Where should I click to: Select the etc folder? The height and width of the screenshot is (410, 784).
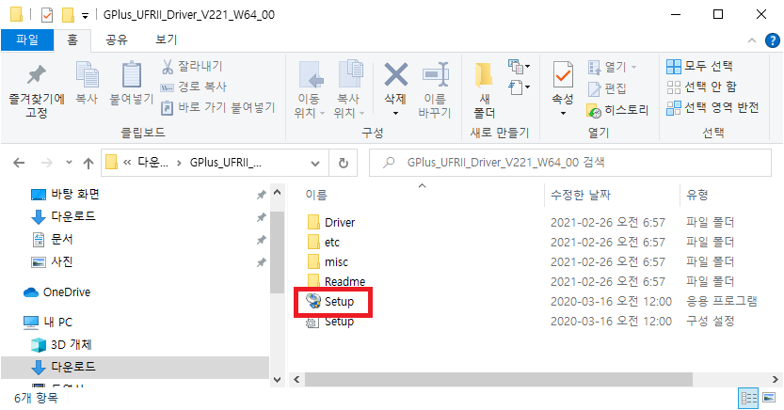332,243
